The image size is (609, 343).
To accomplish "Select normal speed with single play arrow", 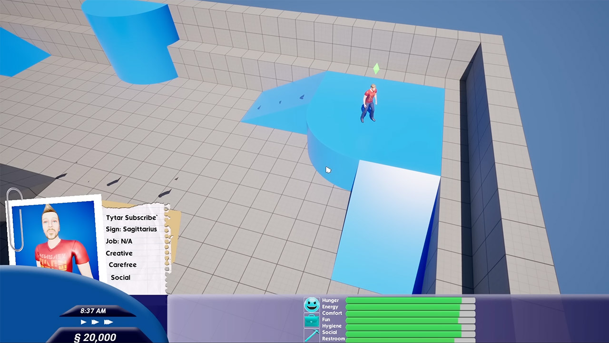I will pos(83,322).
